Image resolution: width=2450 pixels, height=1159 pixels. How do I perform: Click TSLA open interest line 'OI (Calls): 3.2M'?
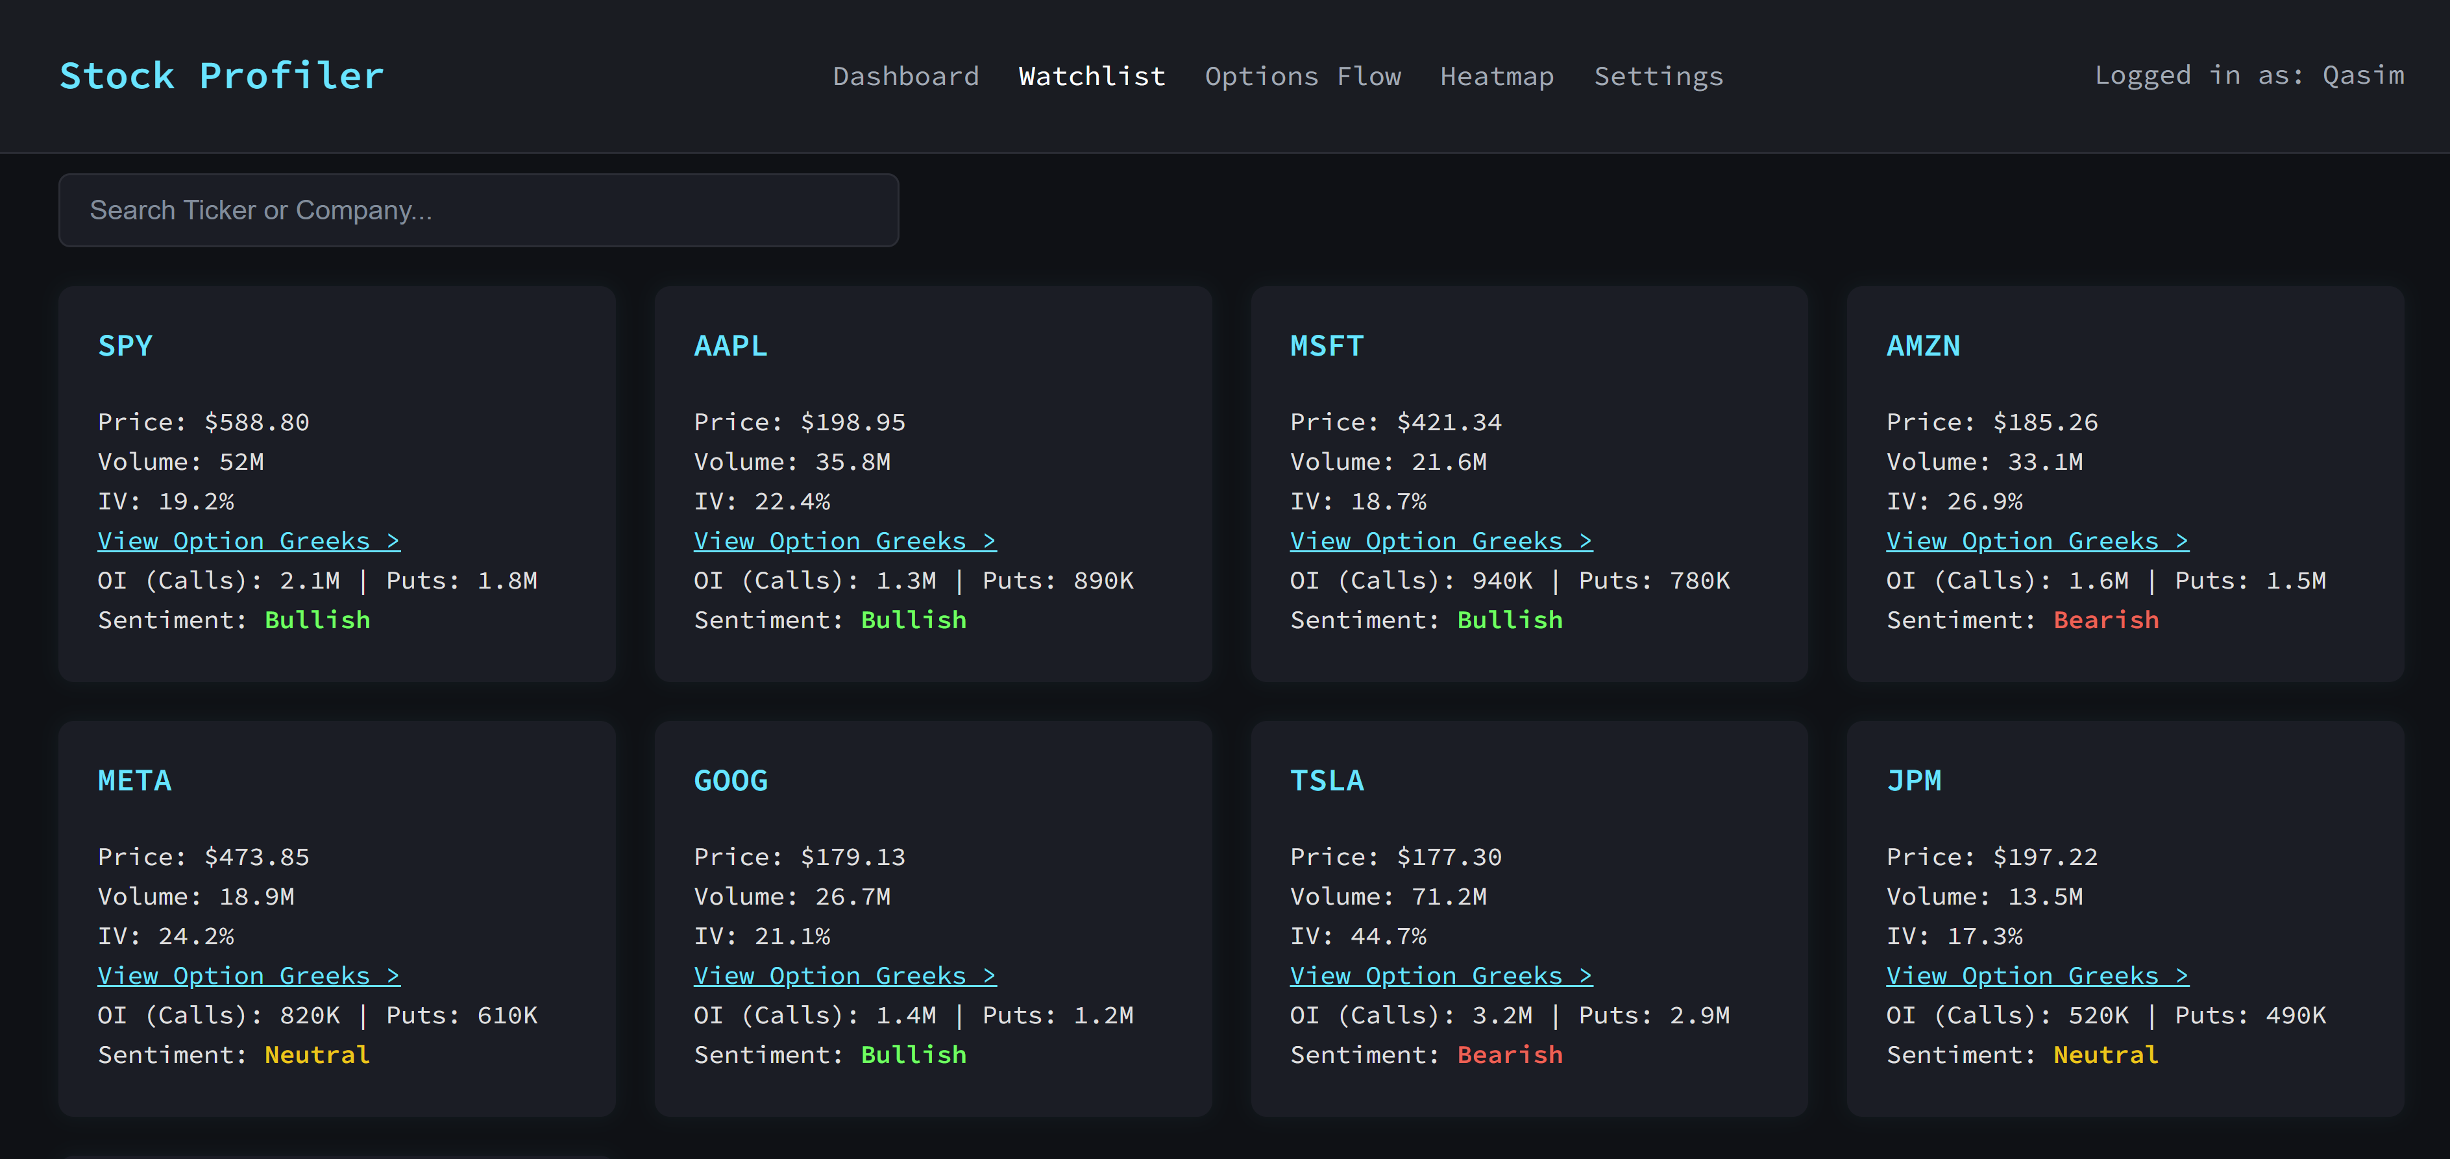pyautogui.click(x=1510, y=1016)
